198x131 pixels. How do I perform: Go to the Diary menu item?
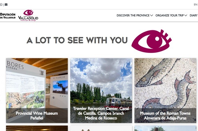click(194, 15)
